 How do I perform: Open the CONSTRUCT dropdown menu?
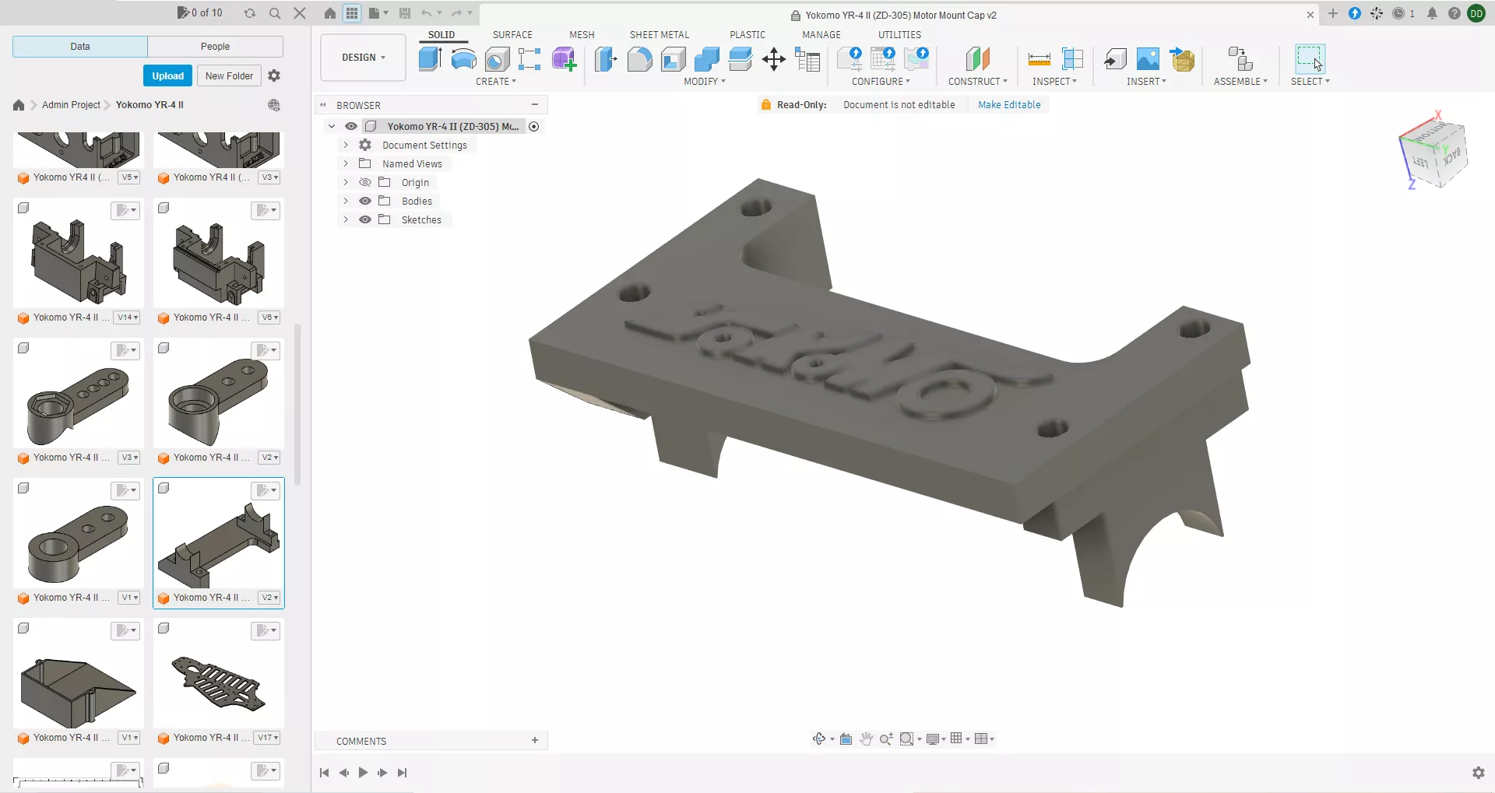coord(977,82)
